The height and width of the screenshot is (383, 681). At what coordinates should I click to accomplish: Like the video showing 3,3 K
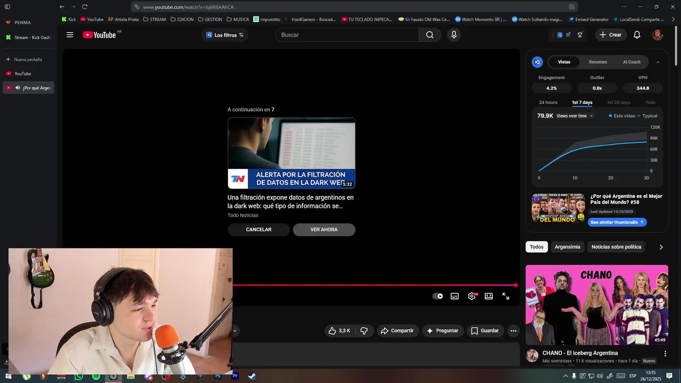pyautogui.click(x=339, y=331)
